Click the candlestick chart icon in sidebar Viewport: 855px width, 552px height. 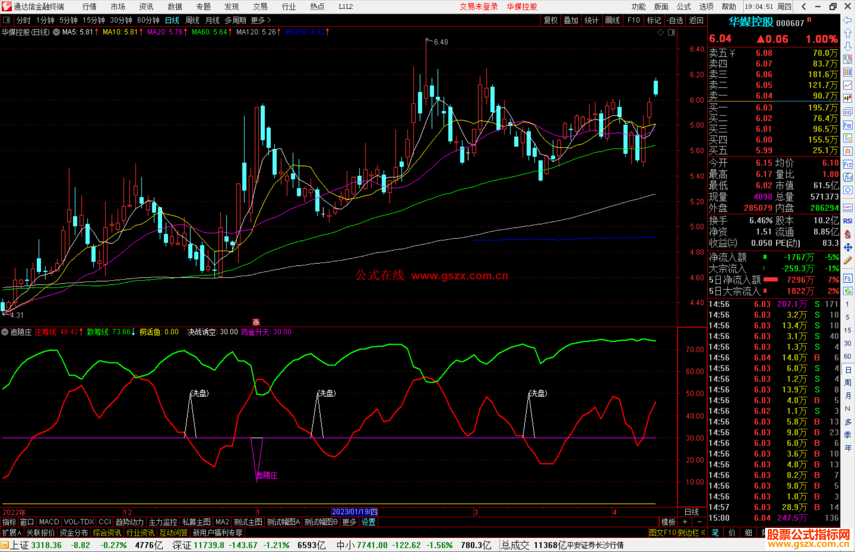(x=847, y=98)
